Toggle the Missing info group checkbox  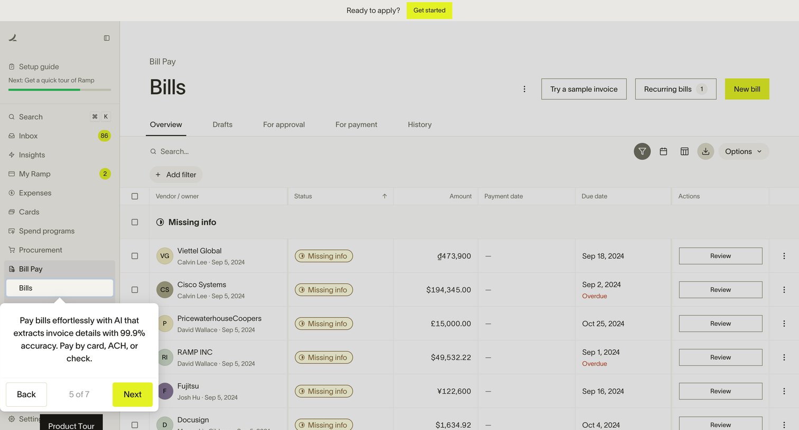click(135, 222)
